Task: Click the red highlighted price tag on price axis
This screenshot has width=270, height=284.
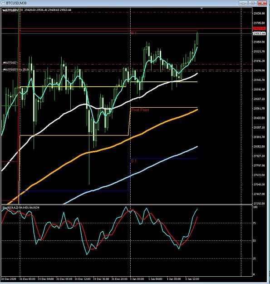Action: (259, 29)
